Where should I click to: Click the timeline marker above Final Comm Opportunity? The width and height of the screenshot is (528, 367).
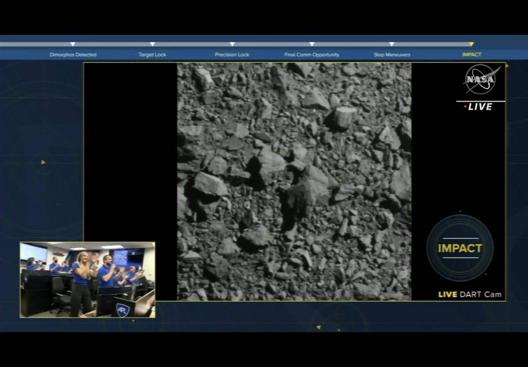click(x=312, y=44)
